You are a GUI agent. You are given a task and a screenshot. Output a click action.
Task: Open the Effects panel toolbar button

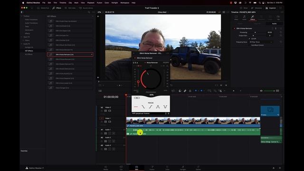(x=57, y=8)
